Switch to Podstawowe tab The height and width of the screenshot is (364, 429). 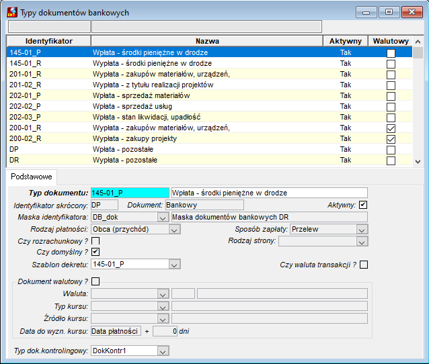(32, 177)
